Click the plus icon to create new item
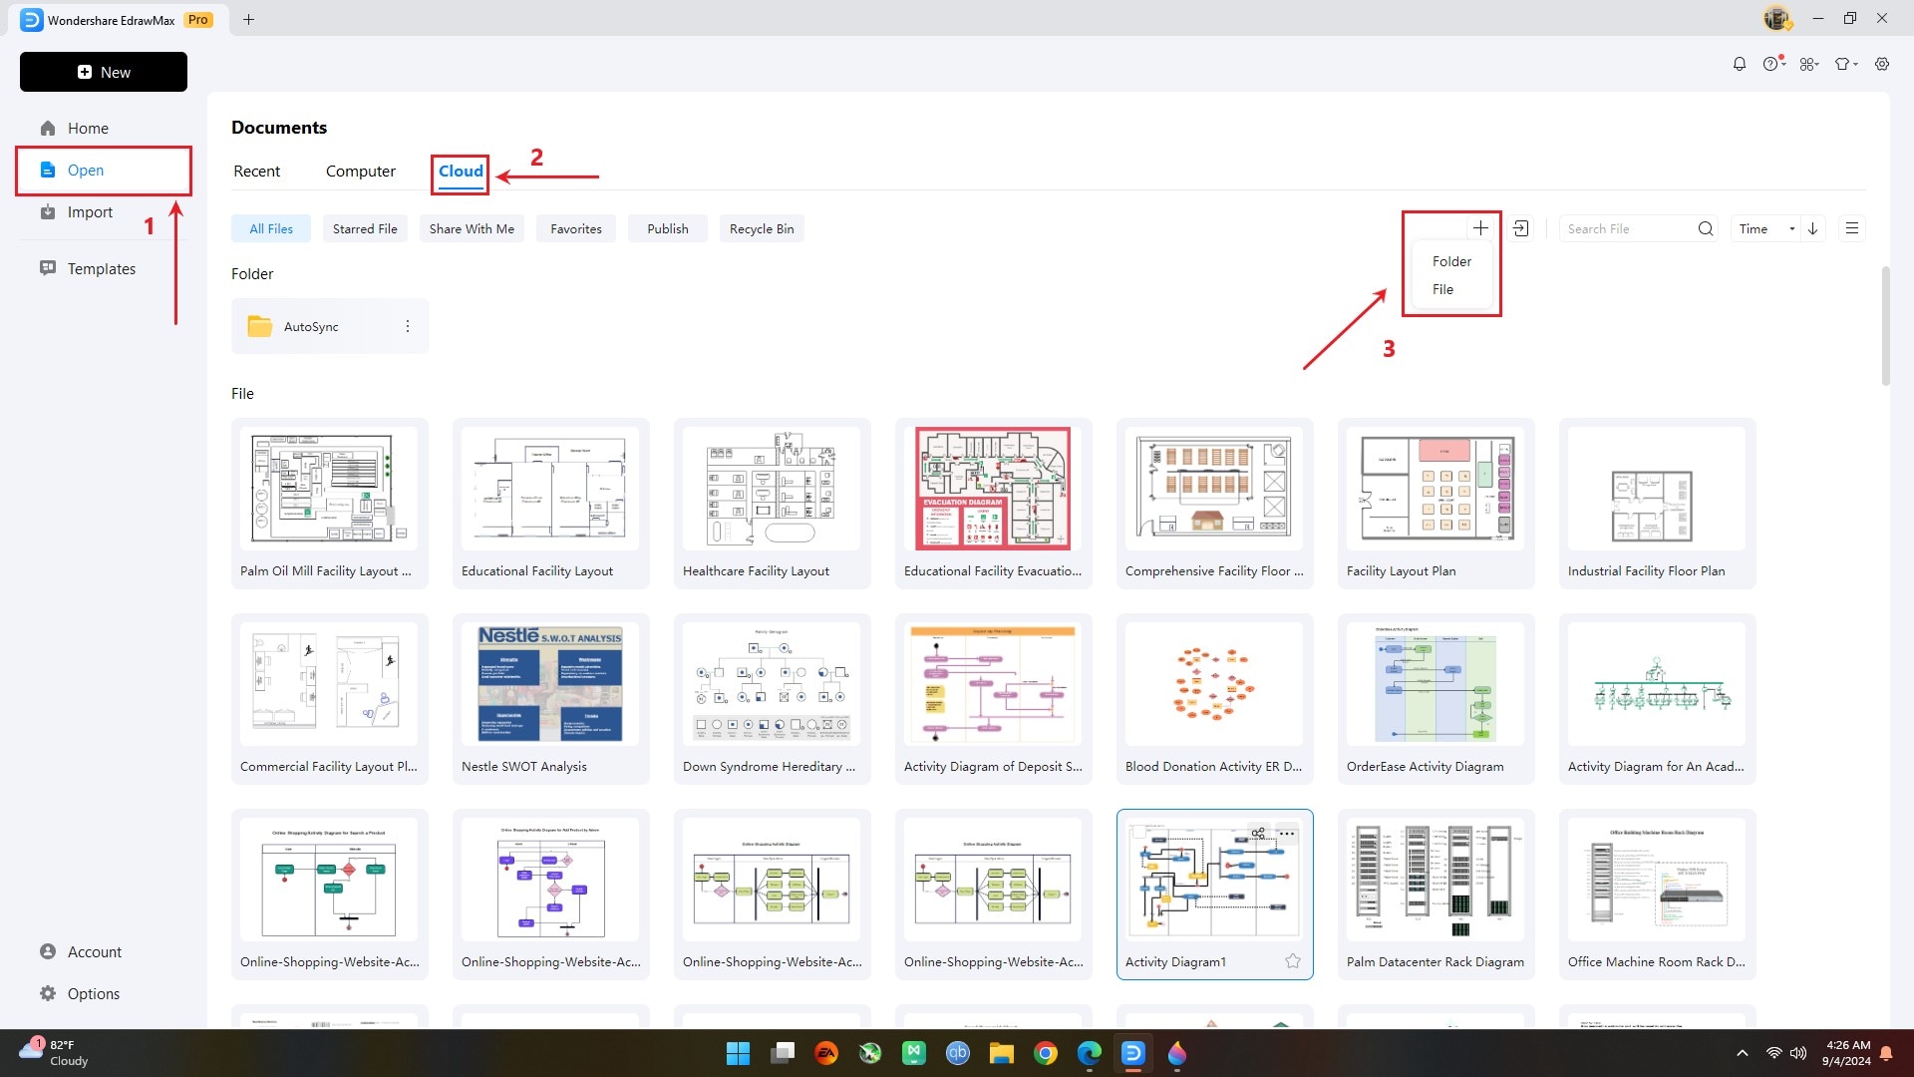 point(1480,228)
